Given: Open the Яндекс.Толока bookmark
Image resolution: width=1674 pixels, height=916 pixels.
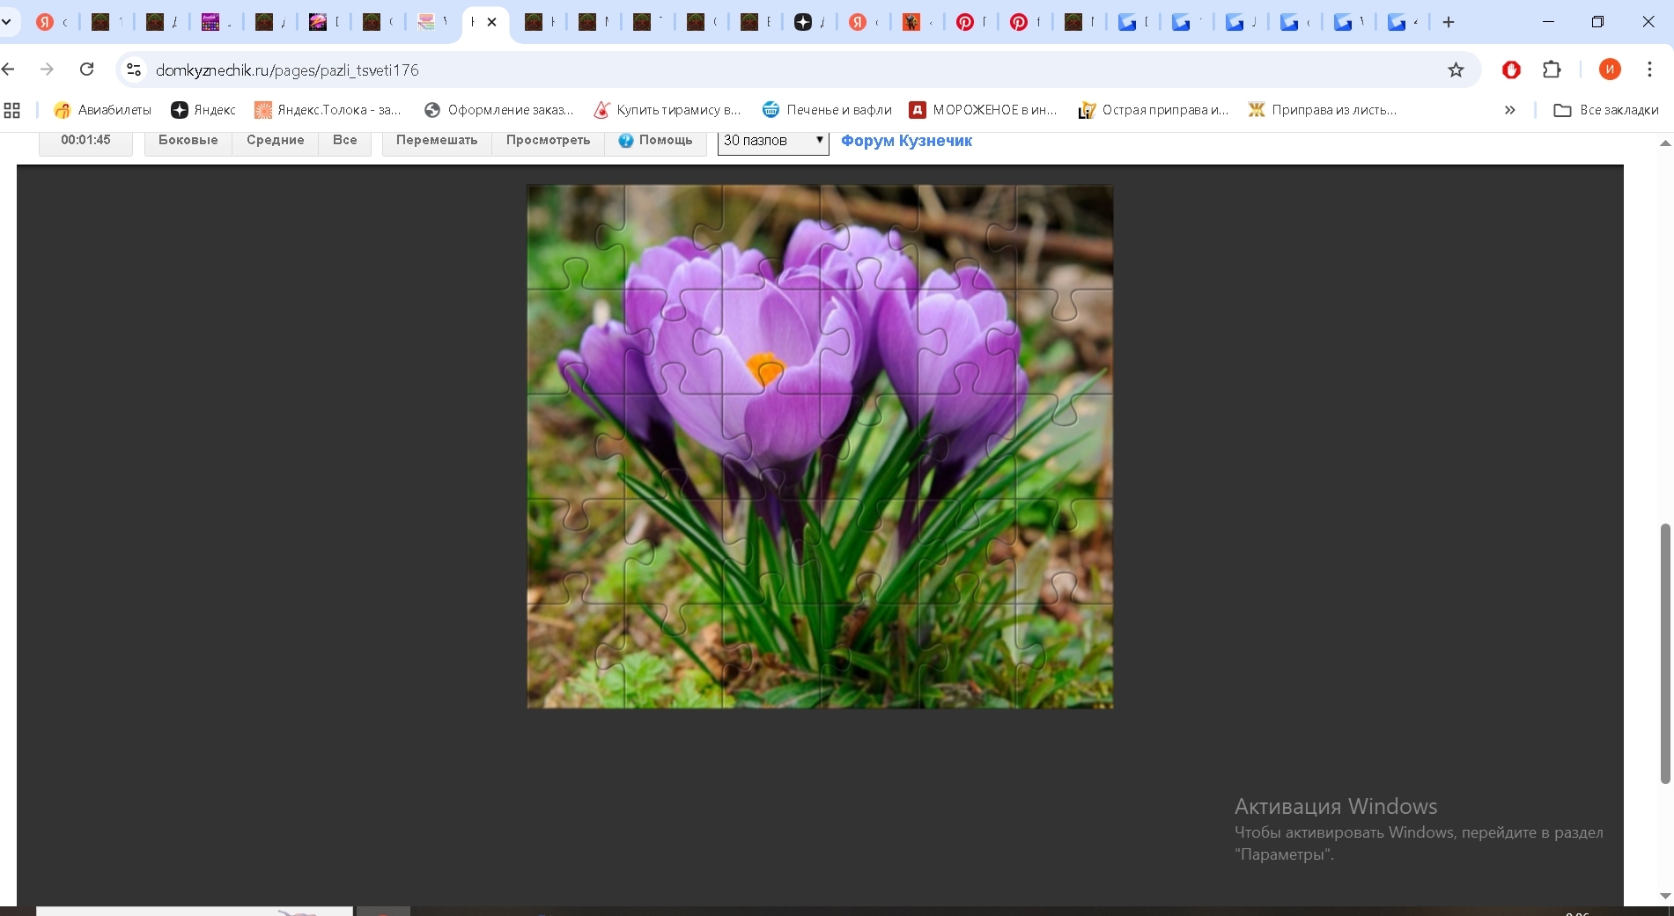Looking at the screenshot, I should tap(328, 110).
